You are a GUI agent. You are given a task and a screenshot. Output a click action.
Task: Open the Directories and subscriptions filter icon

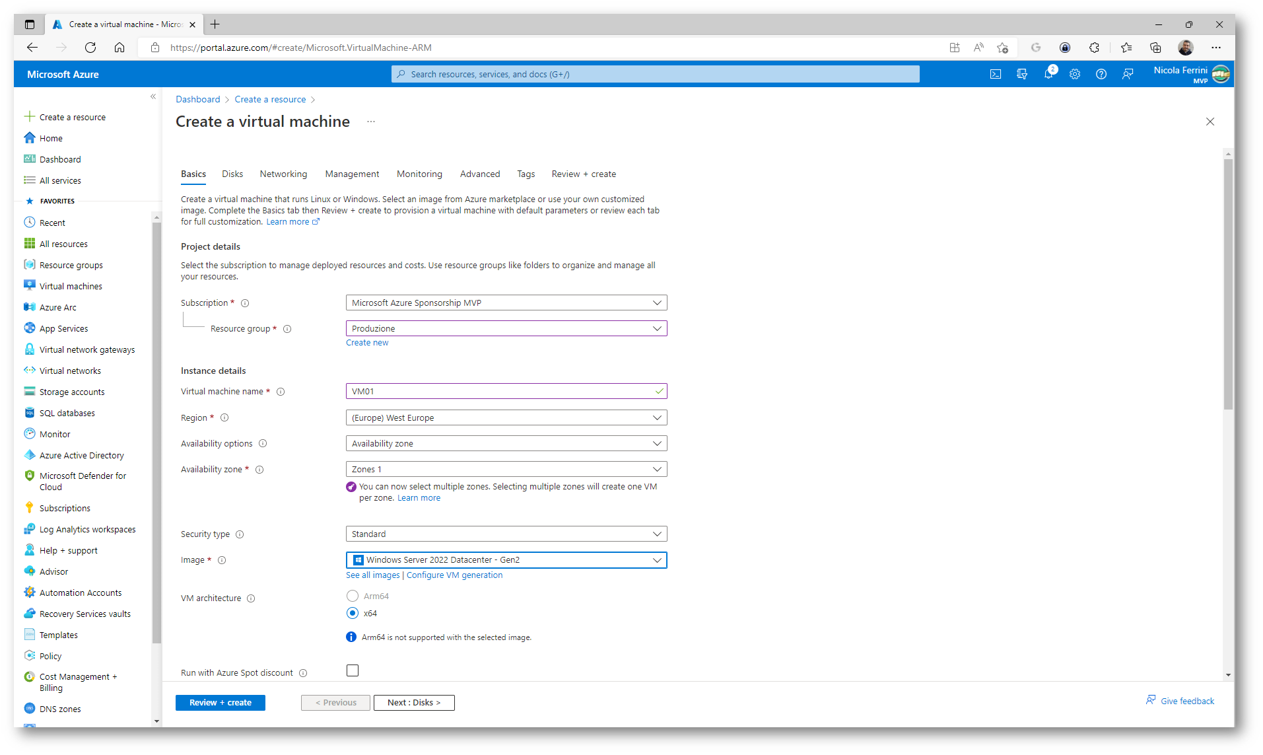[1022, 74]
